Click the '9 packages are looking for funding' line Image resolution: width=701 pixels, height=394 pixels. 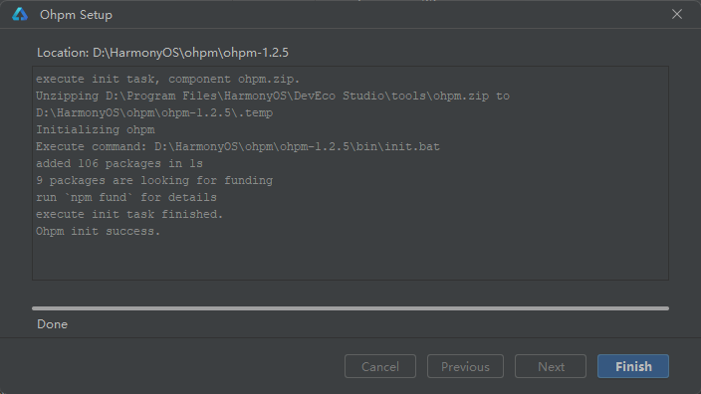pos(154,180)
